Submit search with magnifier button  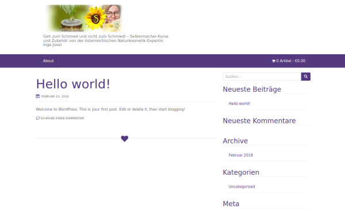306,77
